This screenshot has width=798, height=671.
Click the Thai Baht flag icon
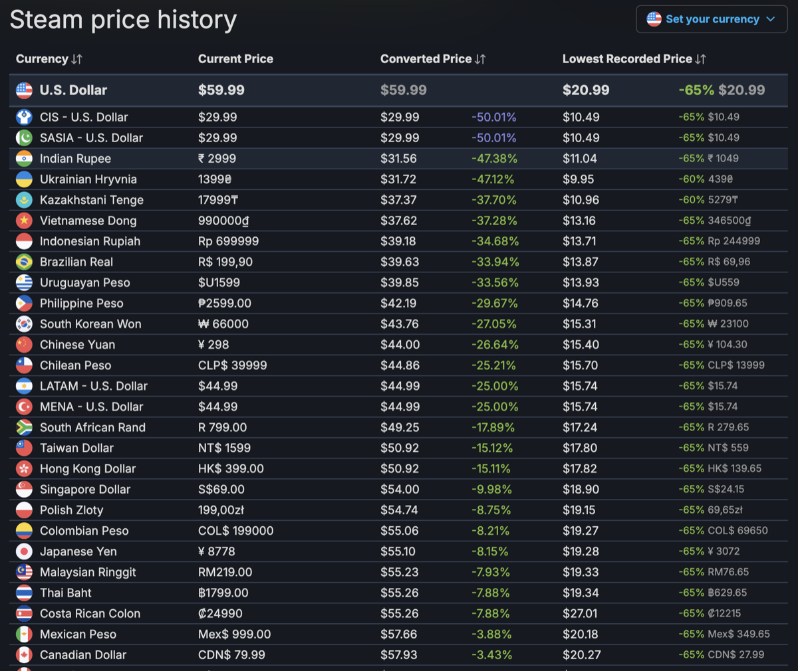pos(24,592)
